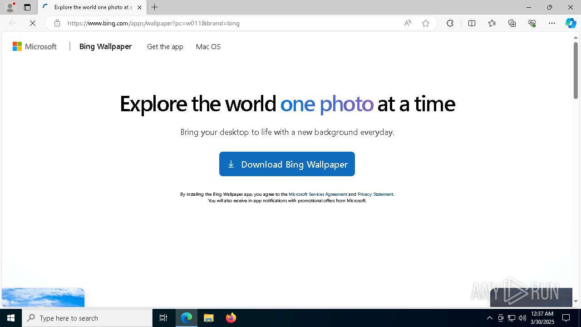Open Task View on taskbar

163,318
